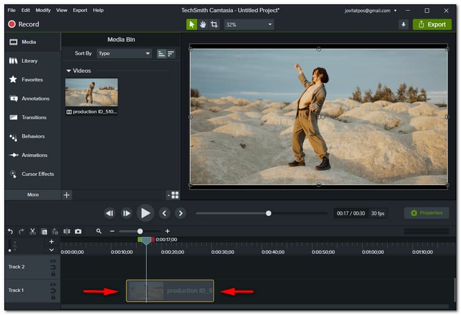Toggle the lock on Track 1
Screen dimensions: 461x315
point(53,298)
